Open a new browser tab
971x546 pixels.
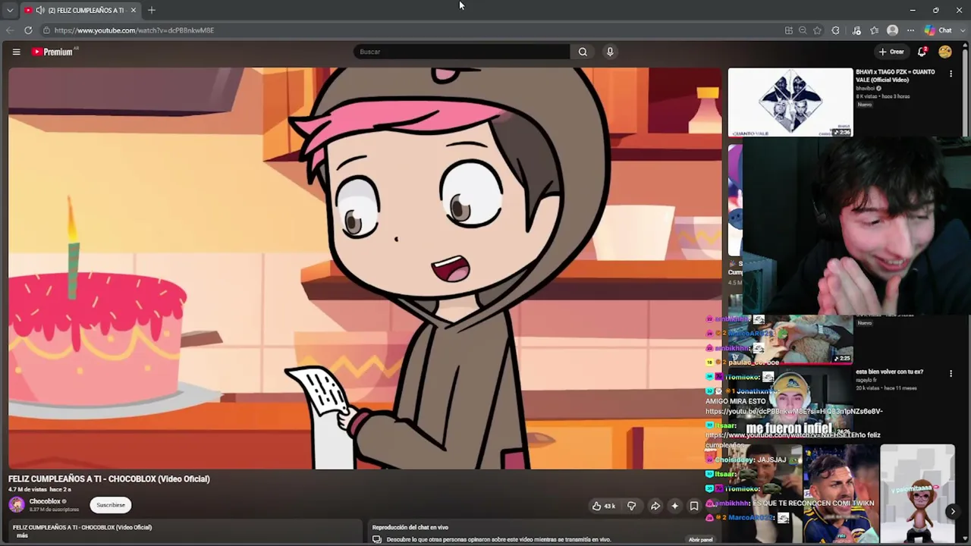tap(152, 10)
